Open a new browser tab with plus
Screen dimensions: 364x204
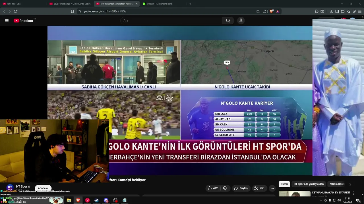pos(190,4)
